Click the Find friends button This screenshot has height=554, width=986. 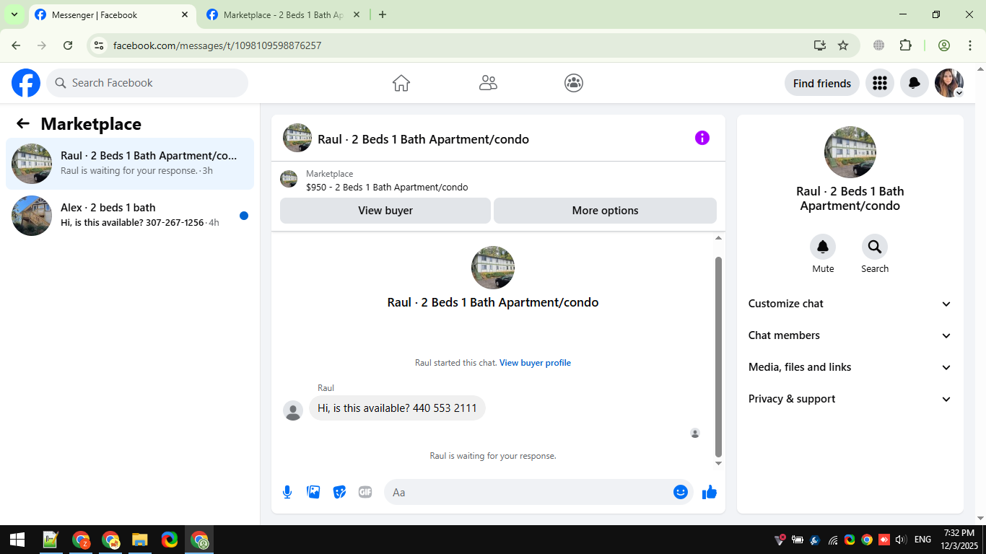(x=822, y=83)
